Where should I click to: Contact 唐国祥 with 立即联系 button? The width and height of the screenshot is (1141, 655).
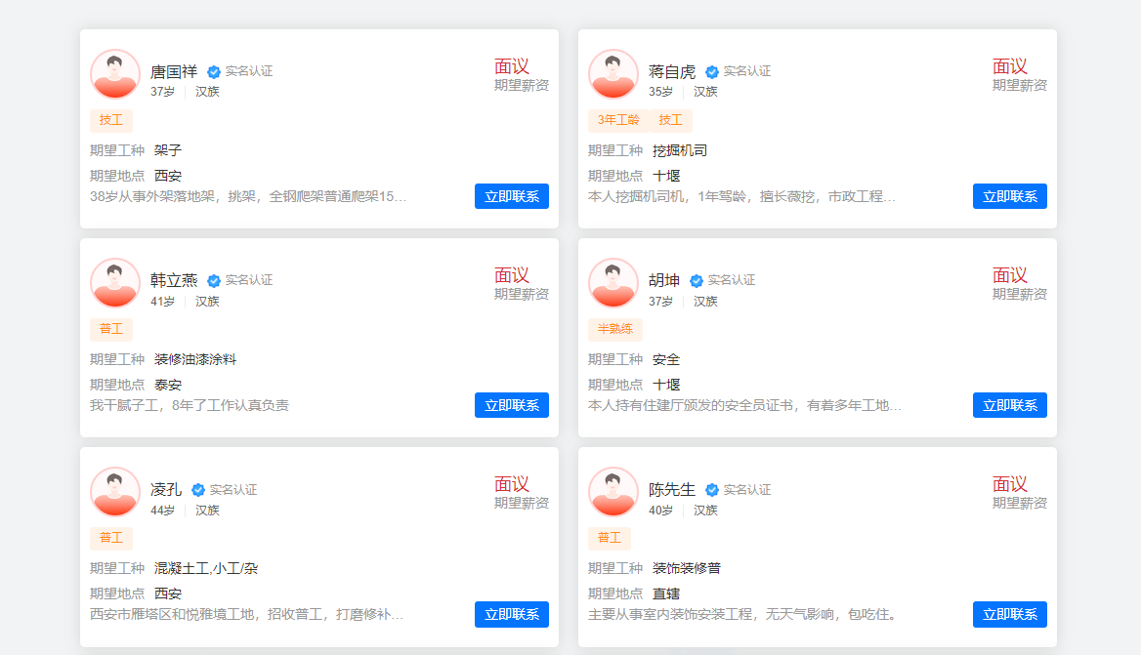tap(511, 196)
